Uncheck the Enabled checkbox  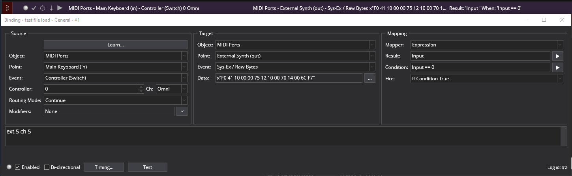(x=17, y=167)
